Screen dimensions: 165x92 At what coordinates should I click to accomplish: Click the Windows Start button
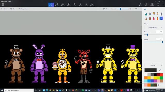click(x=2, y=90)
